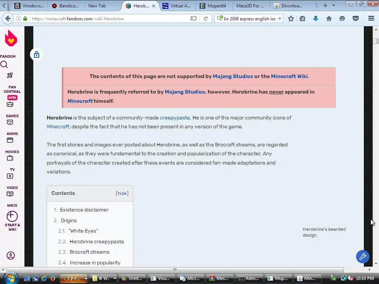This screenshot has height=284, width=379.
Task: Open the Mes... taskbar button
Action: [219, 278]
